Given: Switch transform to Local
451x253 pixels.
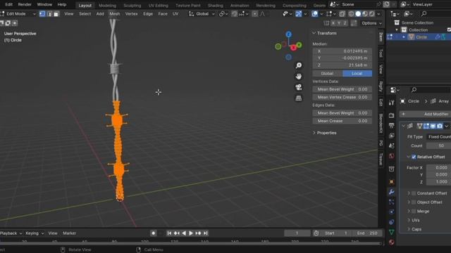Looking at the screenshot, I should 357,73.
